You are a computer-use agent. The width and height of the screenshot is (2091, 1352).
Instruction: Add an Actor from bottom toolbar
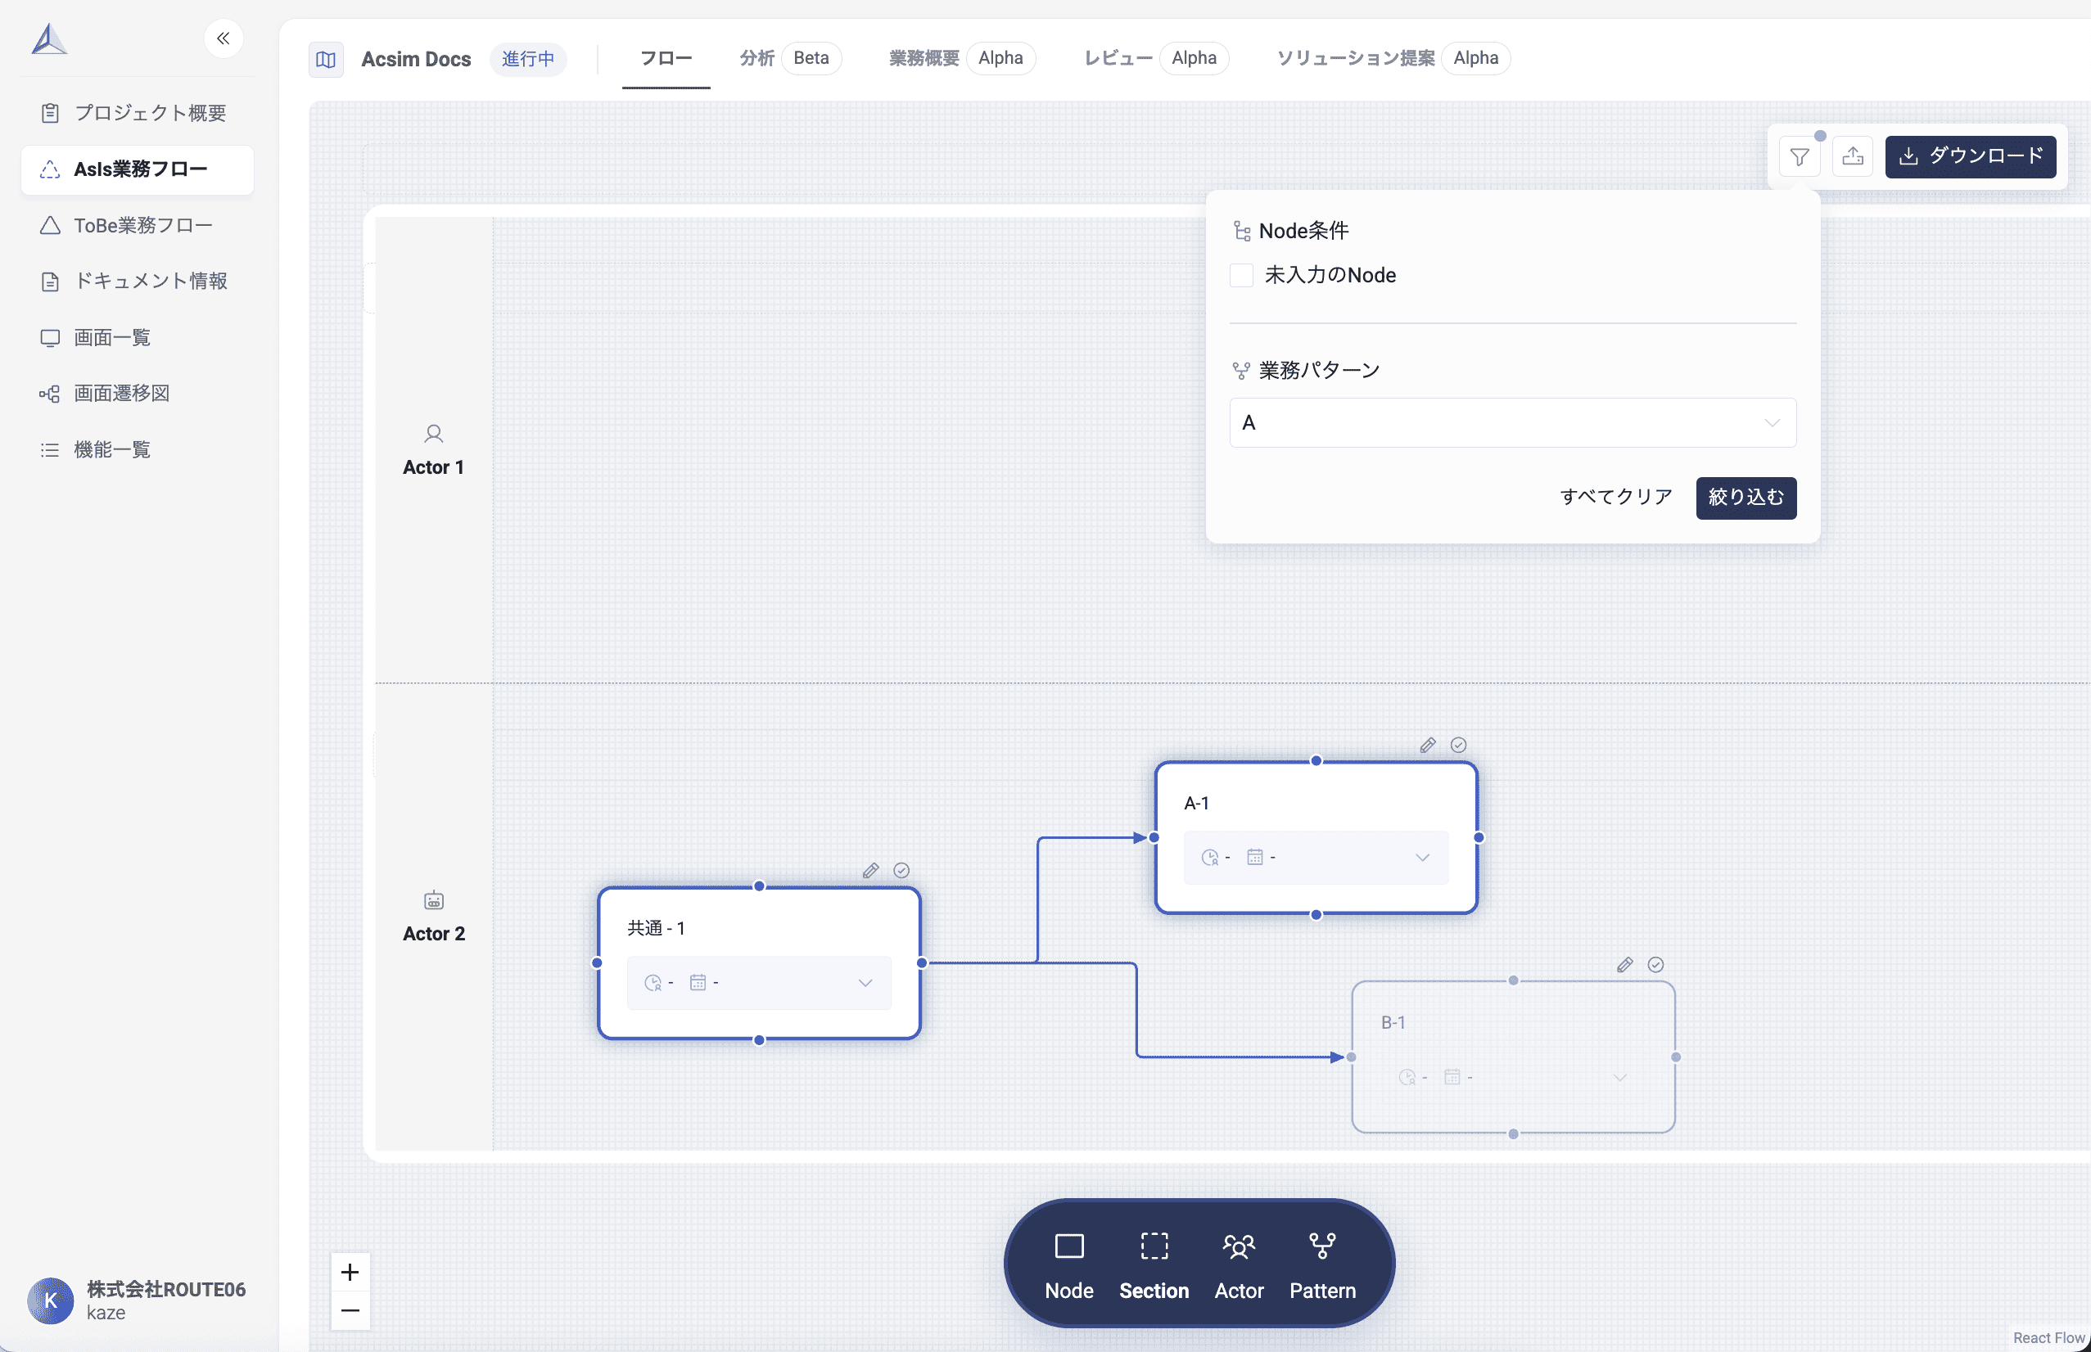click(1240, 1266)
